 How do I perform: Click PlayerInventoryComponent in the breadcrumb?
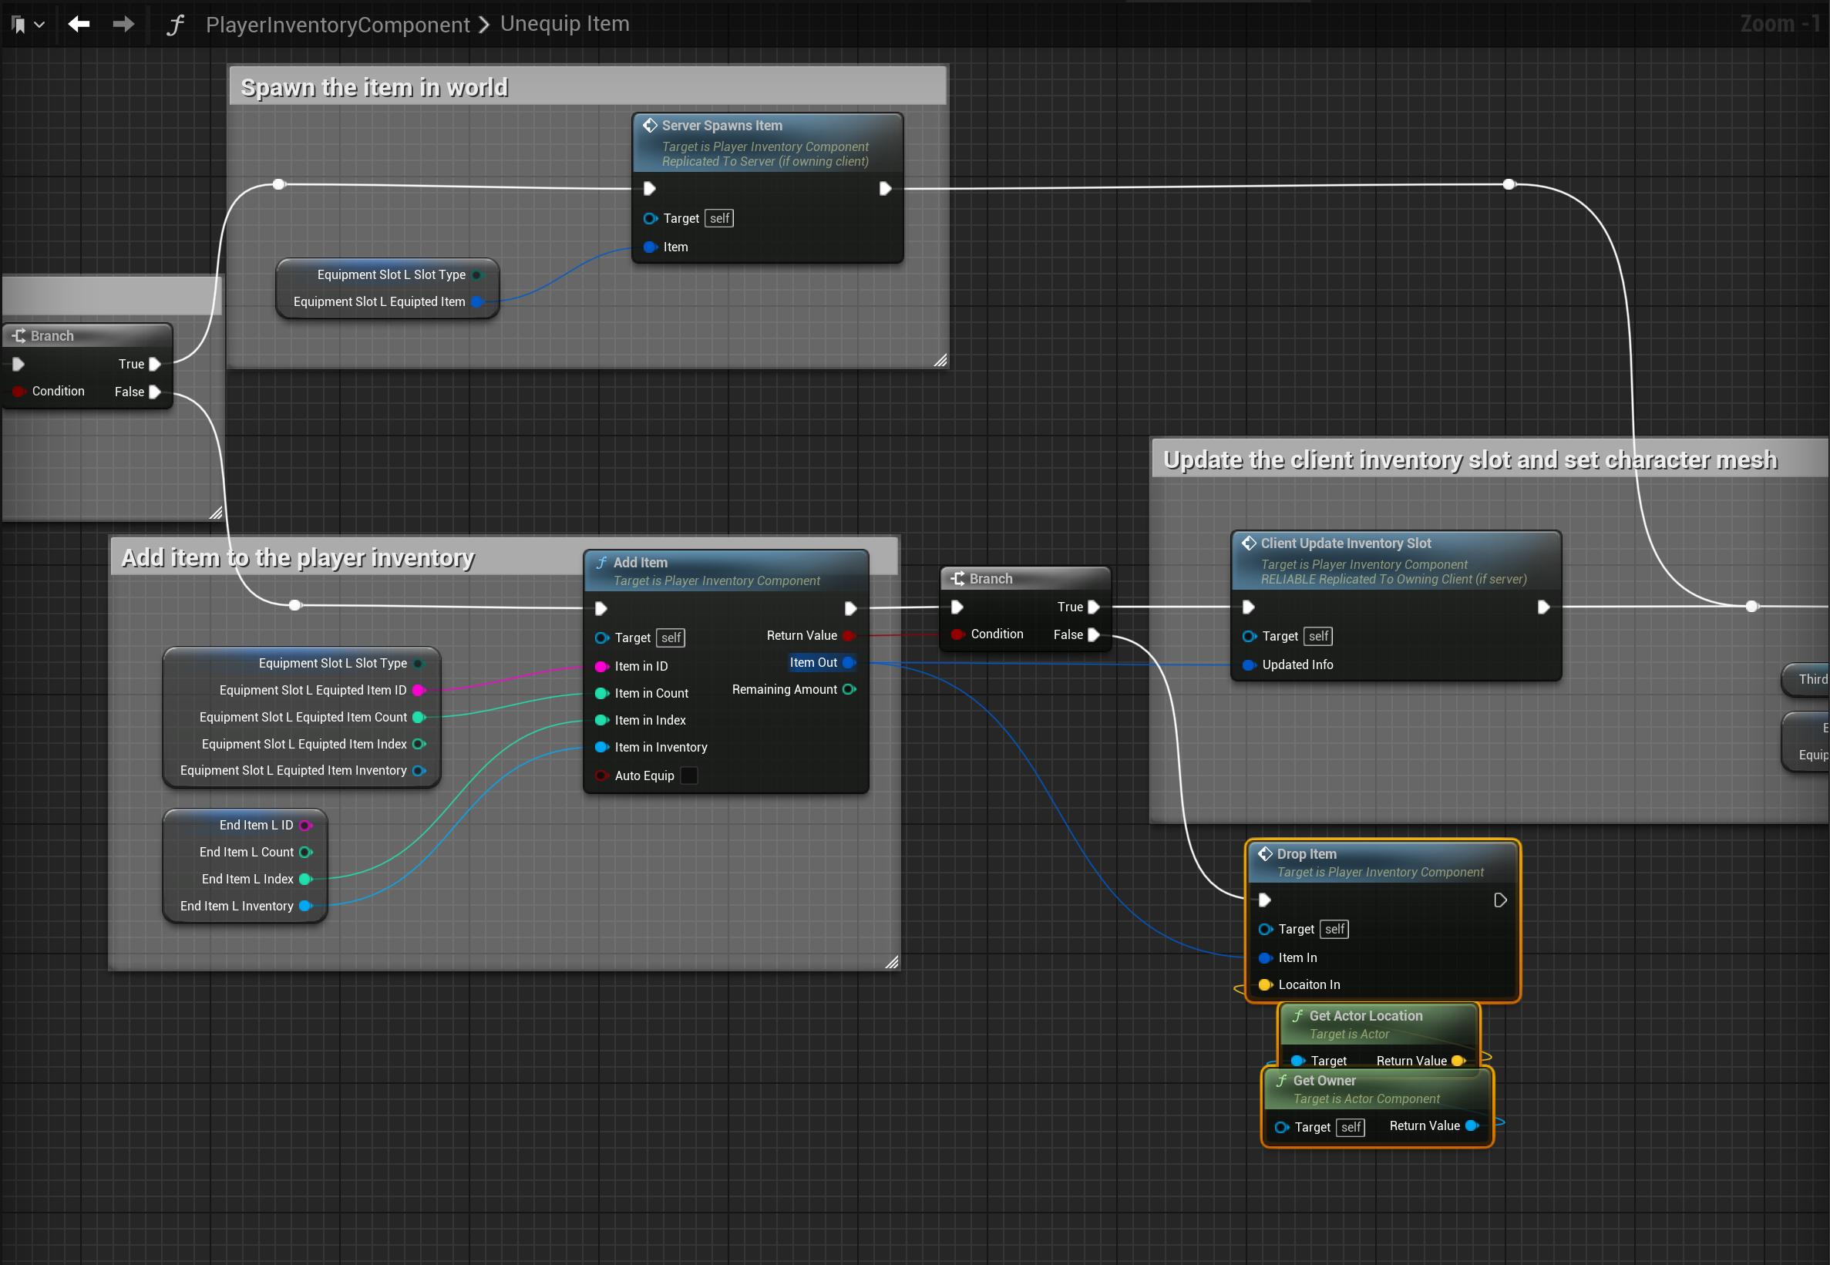click(x=338, y=25)
